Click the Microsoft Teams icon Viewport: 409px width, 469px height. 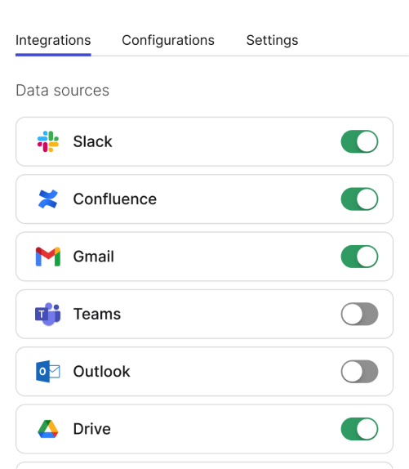pos(48,314)
